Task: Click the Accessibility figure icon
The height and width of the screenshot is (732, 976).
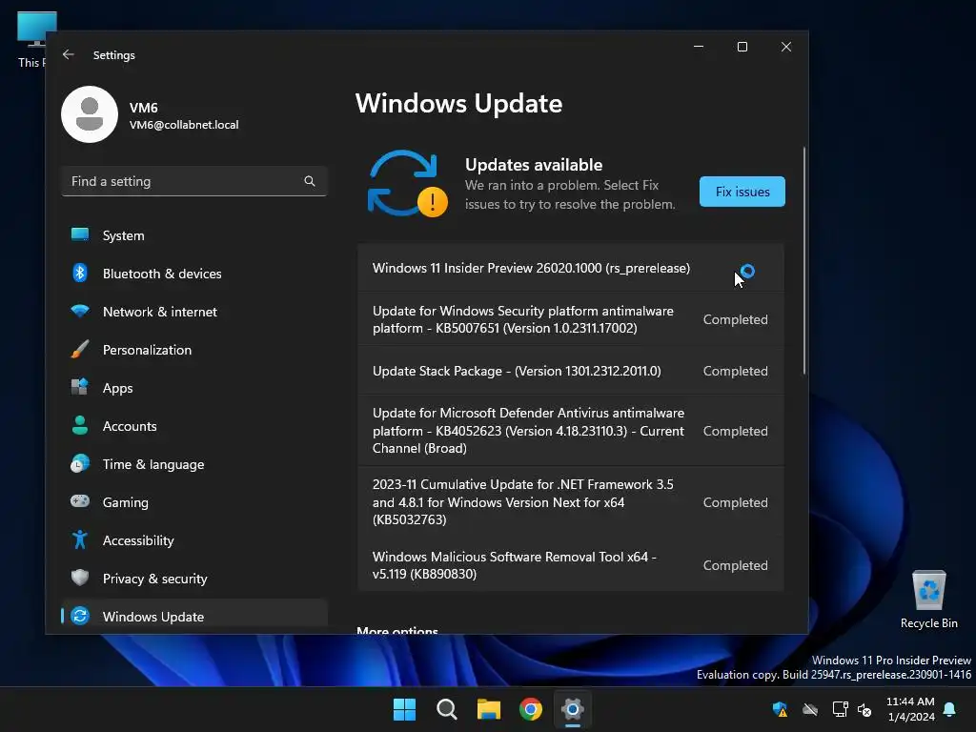Action: (x=80, y=539)
